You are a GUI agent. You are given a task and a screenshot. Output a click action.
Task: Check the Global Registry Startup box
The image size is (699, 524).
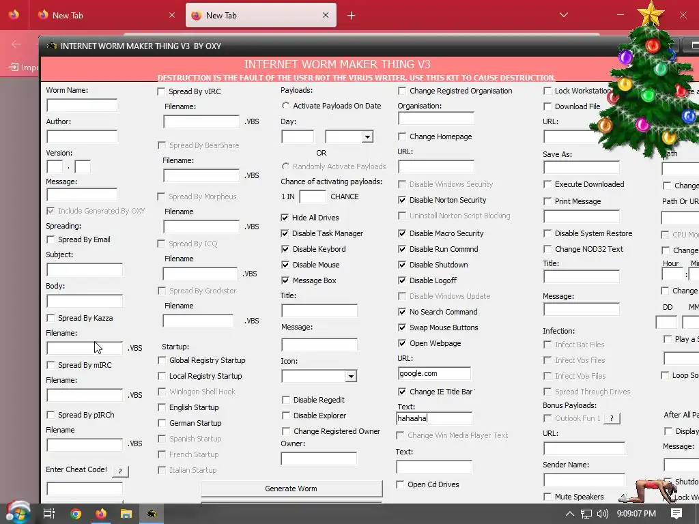pos(162,360)
